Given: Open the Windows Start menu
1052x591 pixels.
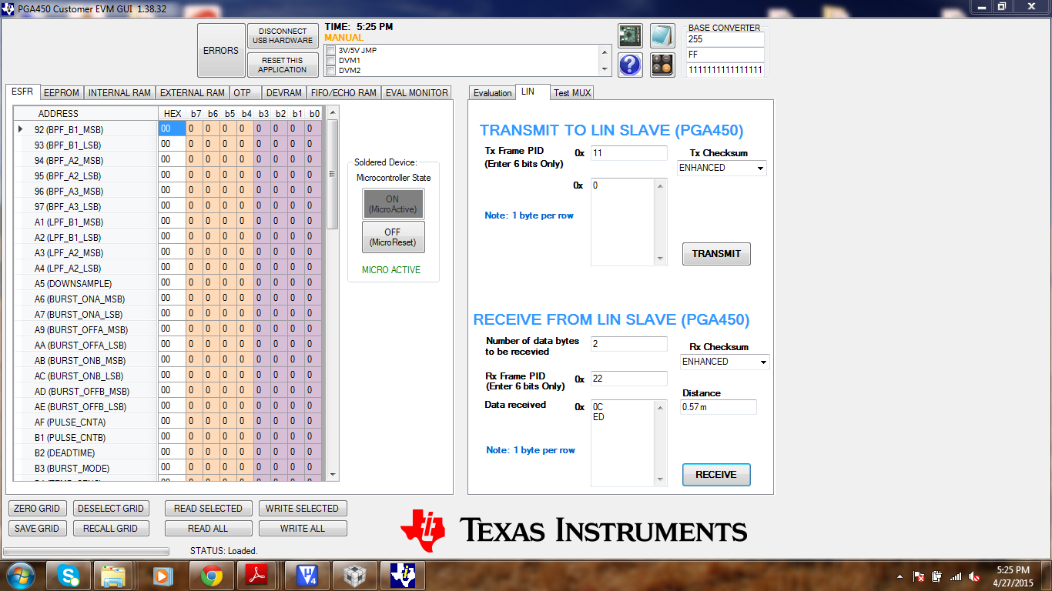Looking at the screenshot, I should (19, 576).
